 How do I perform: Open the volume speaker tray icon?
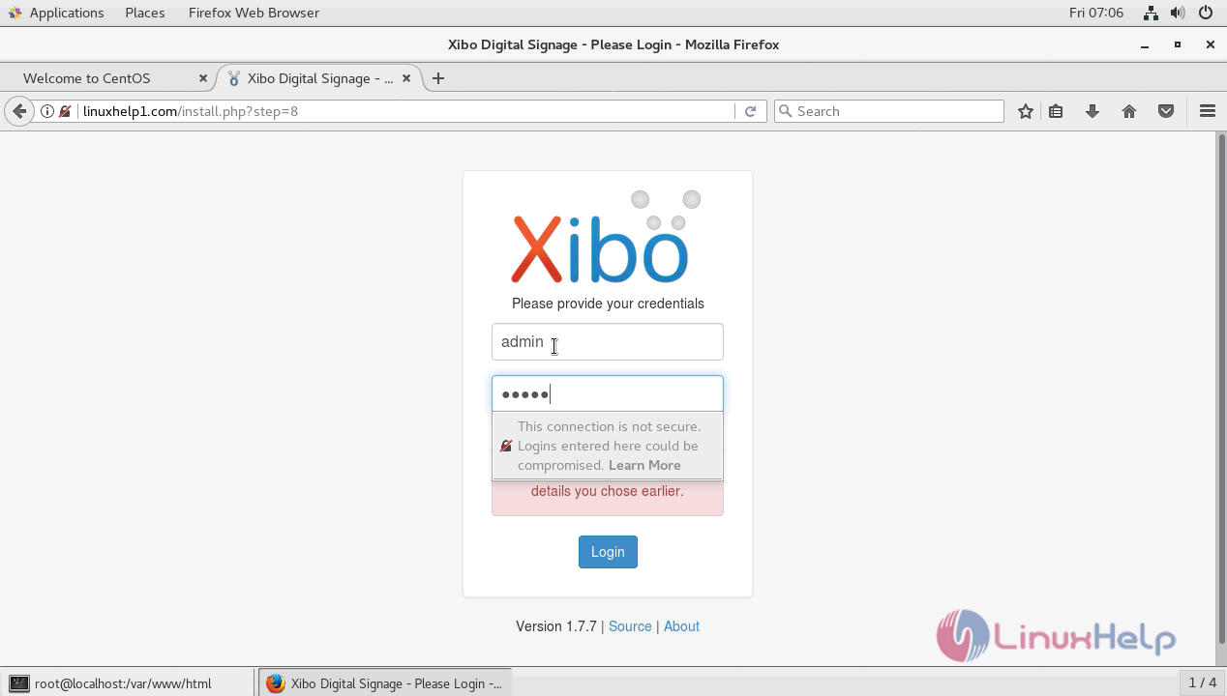pos(1178,13)
